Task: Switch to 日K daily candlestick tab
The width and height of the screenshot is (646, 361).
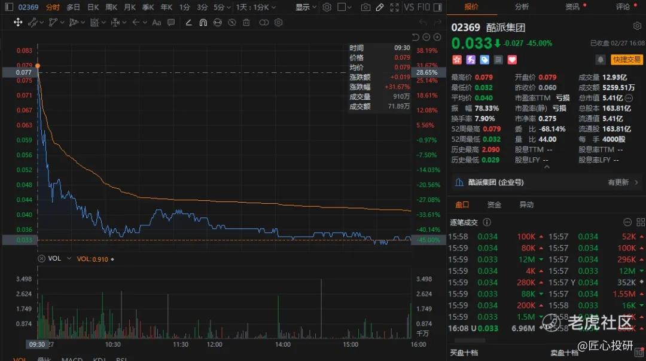Action: point(93,7)
